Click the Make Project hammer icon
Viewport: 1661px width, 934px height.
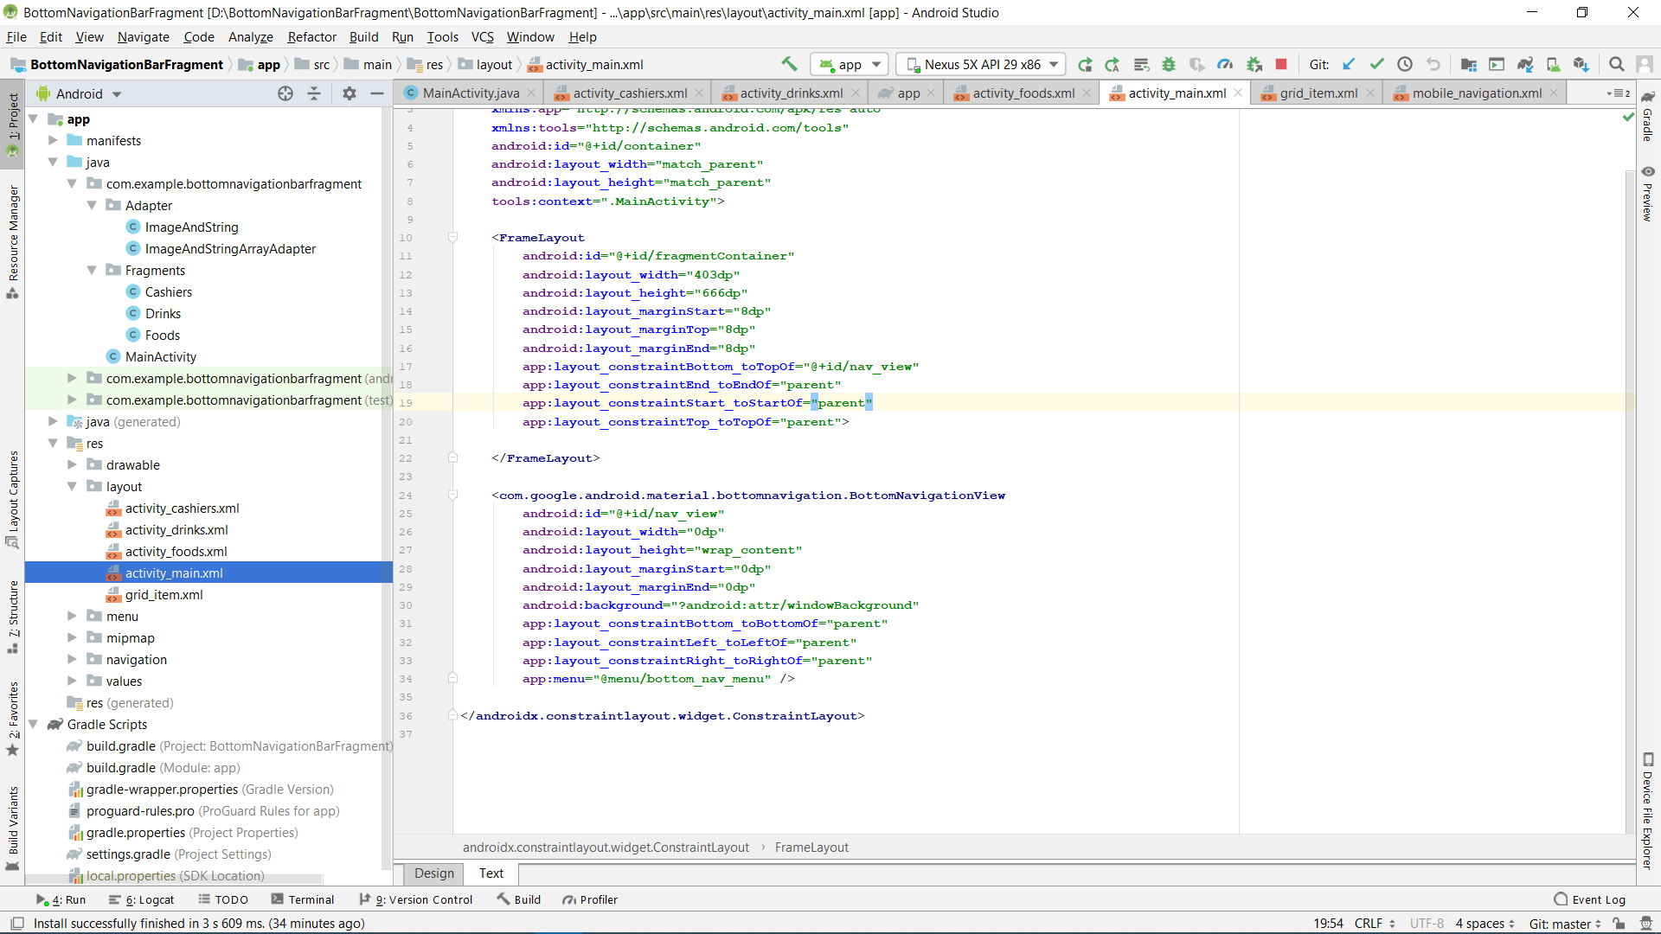point(788,64)
